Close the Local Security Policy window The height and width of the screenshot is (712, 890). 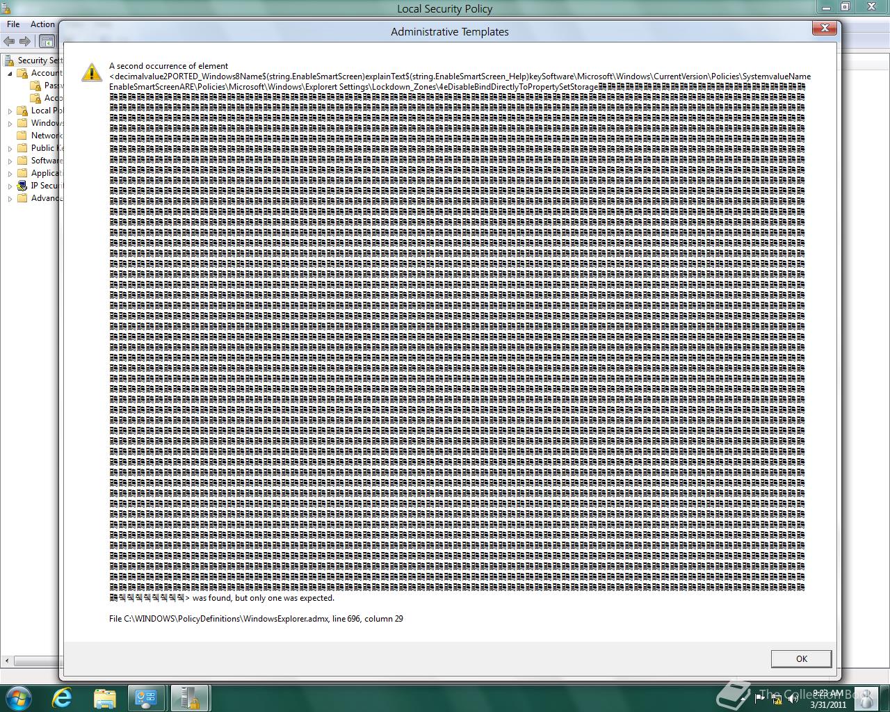(x=871, y=7)
